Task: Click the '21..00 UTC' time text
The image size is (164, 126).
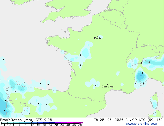Action: [x=136, y=120]
